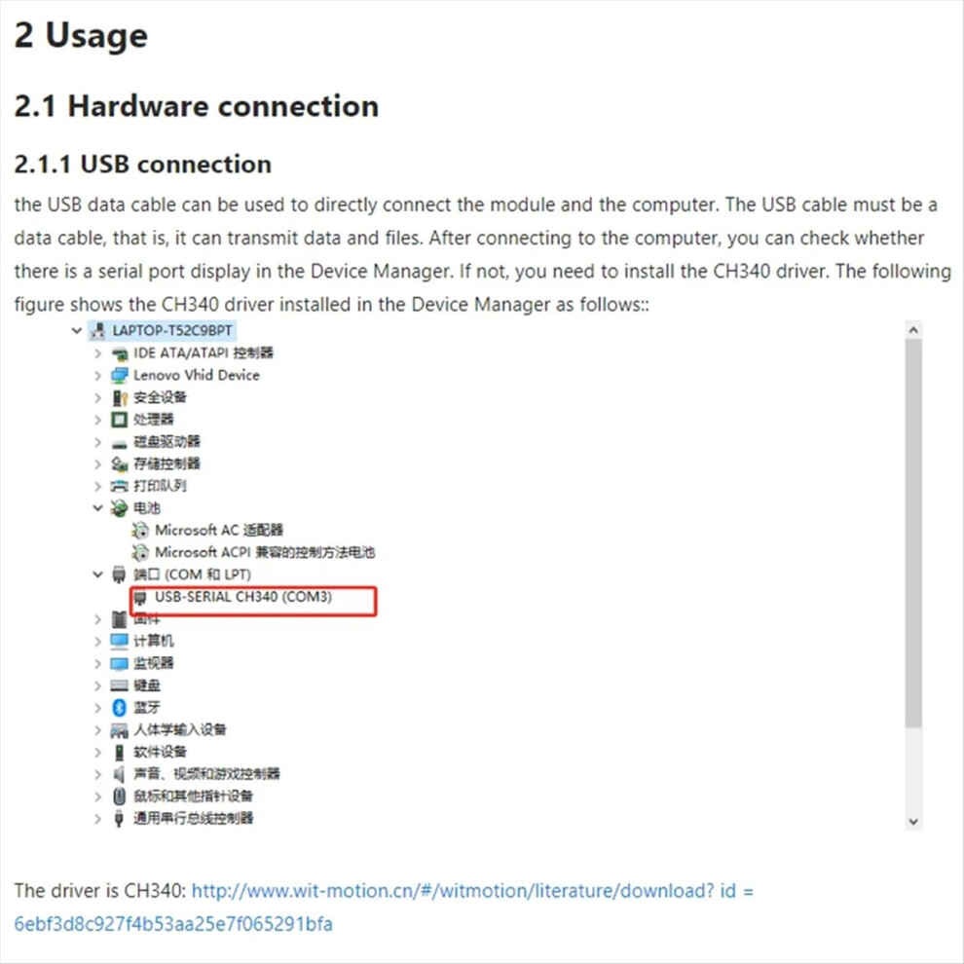964x964 pixels.
Task: Click the printer queue icon
Action: pyautogui.click(x=119, y=486)
